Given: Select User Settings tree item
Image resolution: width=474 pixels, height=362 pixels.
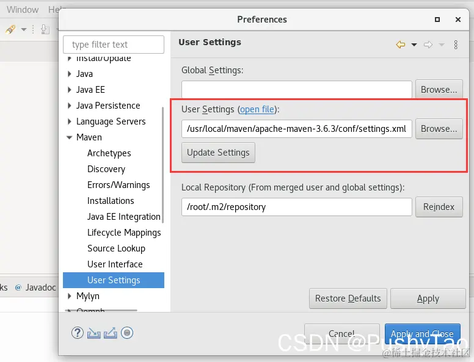Looking at the screenshot, I should pos(114,280).
